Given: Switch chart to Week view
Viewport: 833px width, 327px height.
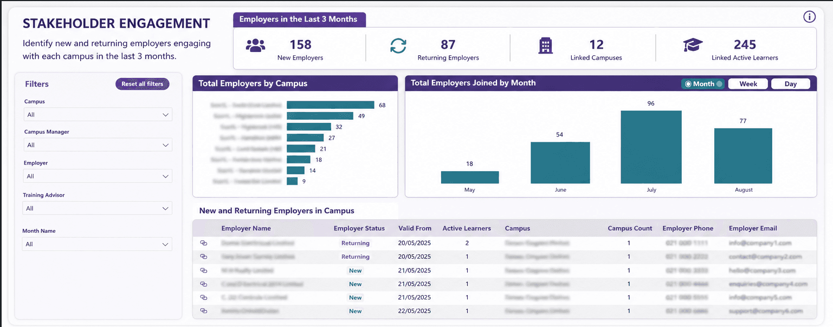Looking at the screenshot, I should click(748, 84).
